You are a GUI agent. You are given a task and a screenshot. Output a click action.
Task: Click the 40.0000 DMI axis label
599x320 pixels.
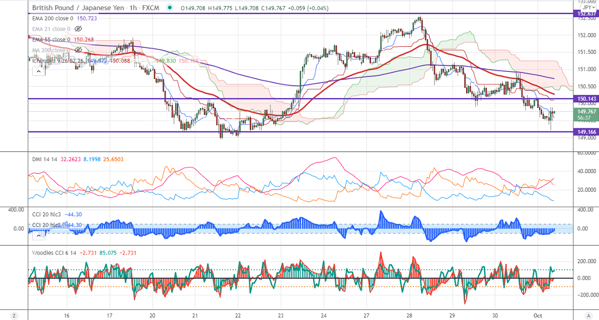[x=587, y=171]
